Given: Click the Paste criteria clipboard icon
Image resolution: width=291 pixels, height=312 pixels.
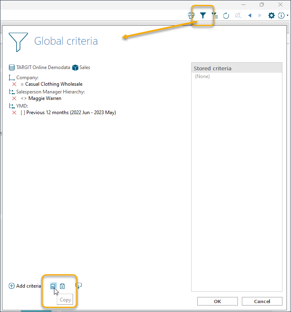Looking at the screenshot, I should pos(63,286).
